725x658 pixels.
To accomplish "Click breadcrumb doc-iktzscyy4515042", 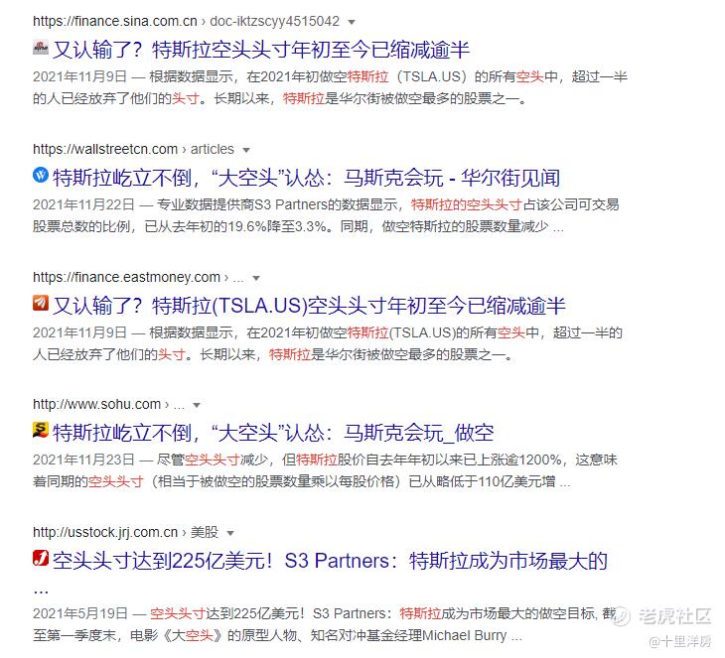I will point(275,21).
